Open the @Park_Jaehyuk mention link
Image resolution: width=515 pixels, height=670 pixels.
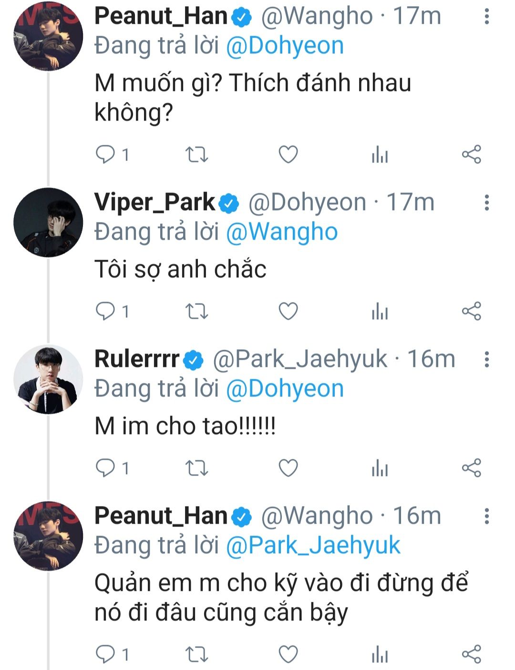[x=313, y=546]
